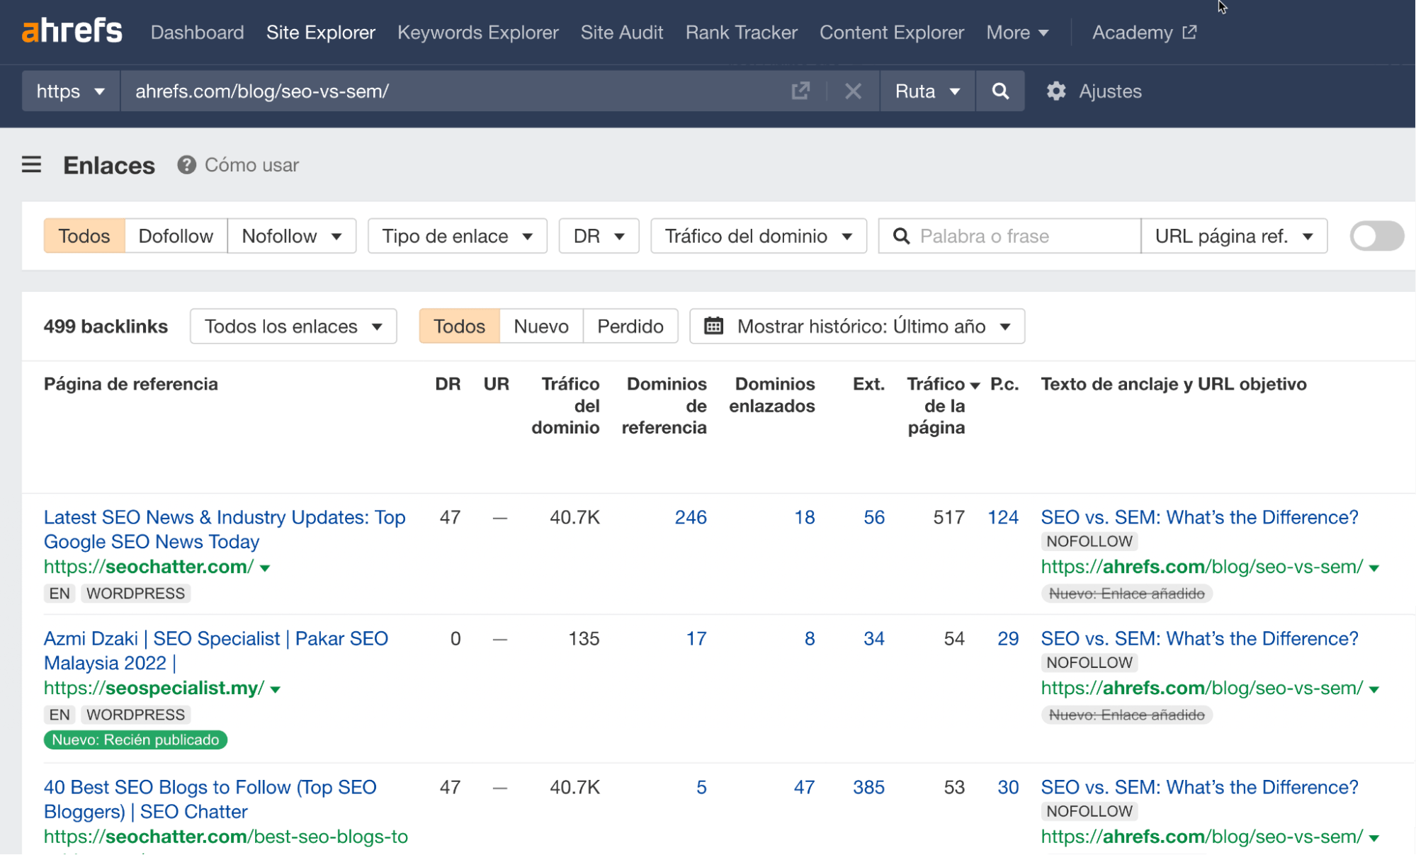Open the Ruta dropdown

coord(927,91)
